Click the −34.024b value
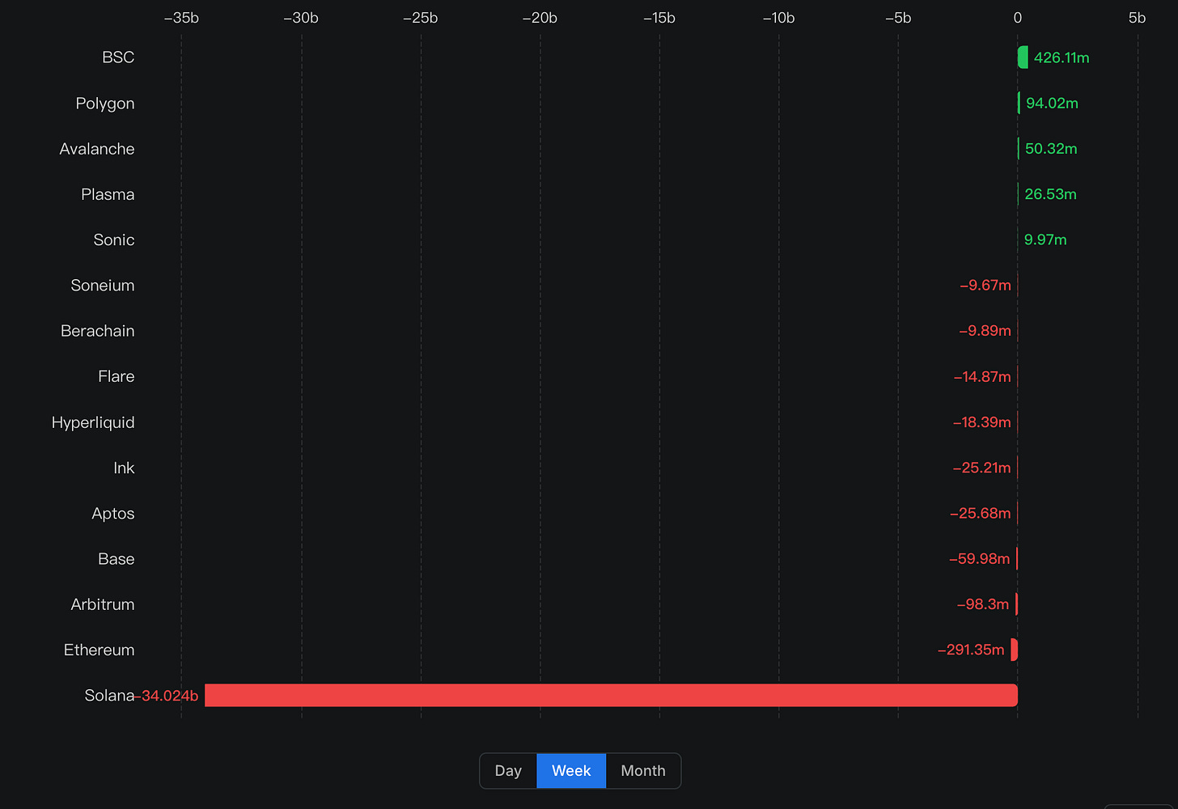This screenshot has height=809, width=1178. [167, 696]
